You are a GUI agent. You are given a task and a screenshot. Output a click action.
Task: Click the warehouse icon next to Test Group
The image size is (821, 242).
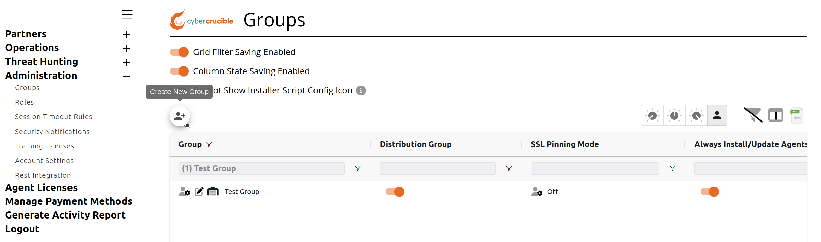[213, 192]
